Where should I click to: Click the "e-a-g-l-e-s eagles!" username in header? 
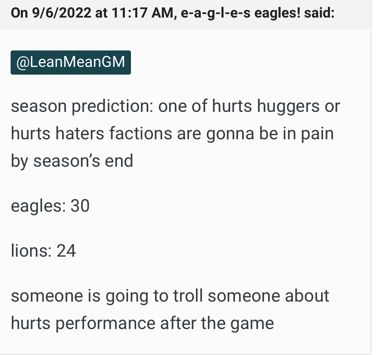[240, 13]
